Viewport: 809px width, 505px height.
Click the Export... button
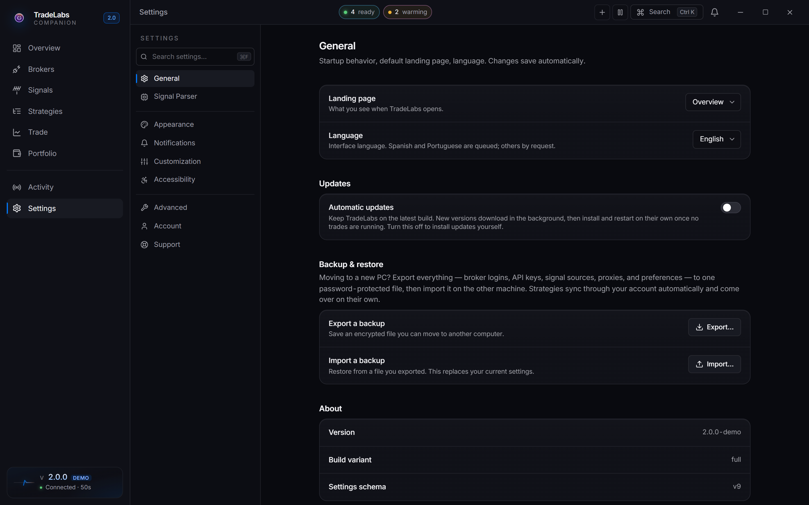pos(714,327)
